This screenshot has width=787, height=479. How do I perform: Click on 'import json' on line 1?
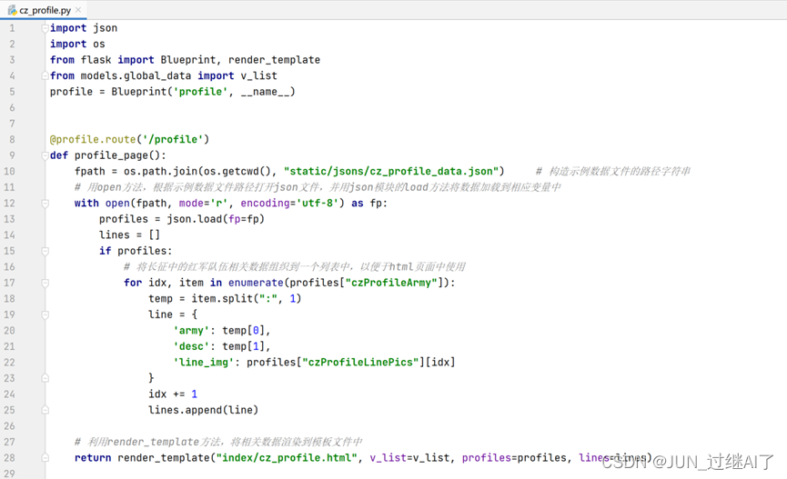[x=84, y=28]
